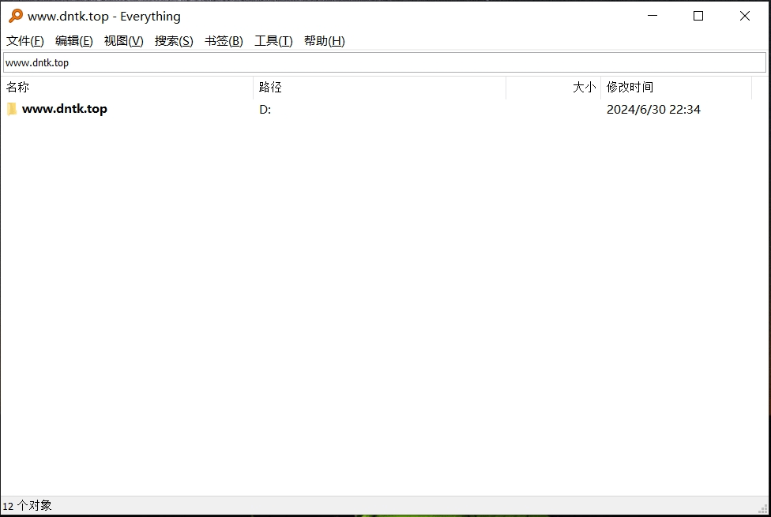Sort results by the 修改时间 column header
The width and height of the screenshot is (771, 517).
676,87
